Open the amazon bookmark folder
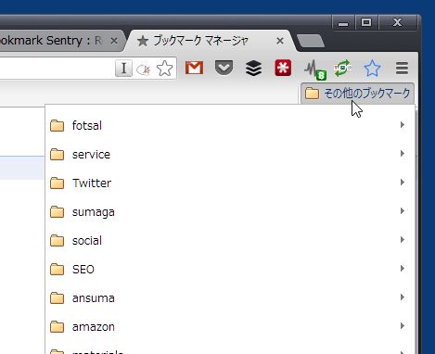Viewport: 435px width, 354px height. (x=229, y=326)
